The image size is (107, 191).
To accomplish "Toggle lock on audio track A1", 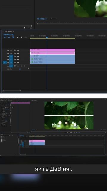I will click(8, 66).
